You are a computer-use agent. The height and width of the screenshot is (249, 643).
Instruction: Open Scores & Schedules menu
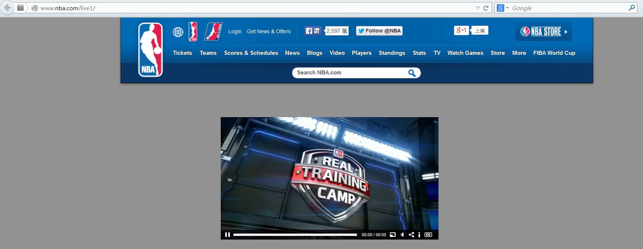pos(251,53)
